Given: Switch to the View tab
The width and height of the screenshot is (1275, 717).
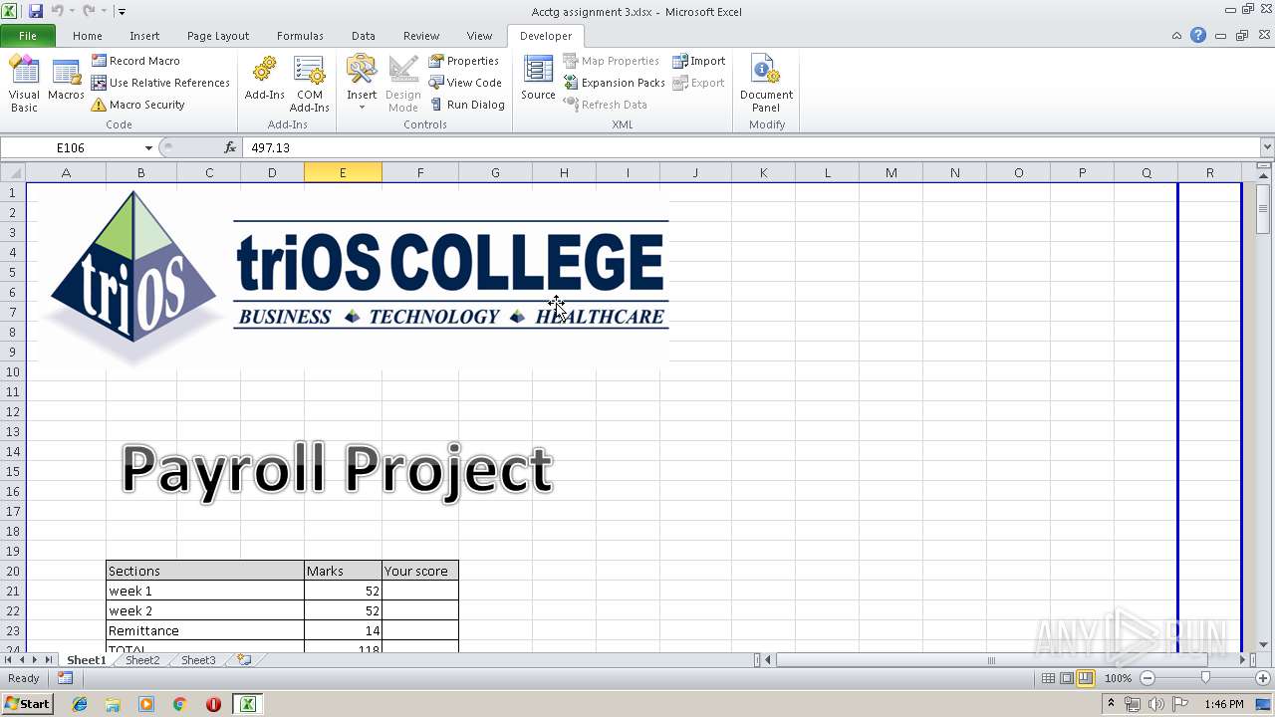Looking at the screenshot, I should click(x=479, y=36).
